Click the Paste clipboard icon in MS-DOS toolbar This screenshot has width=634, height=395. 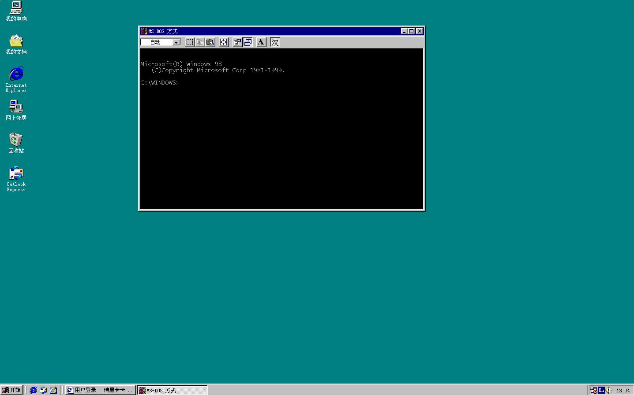click(210, 42)
